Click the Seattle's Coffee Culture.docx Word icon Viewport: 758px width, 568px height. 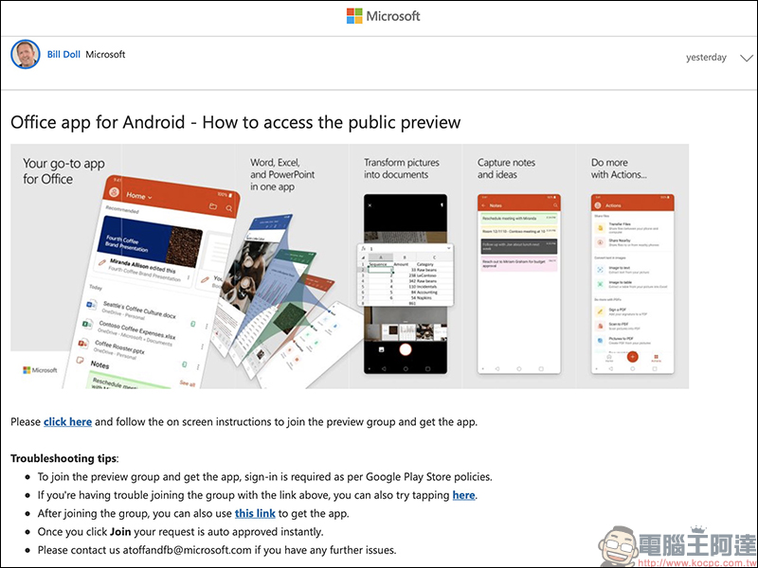tap(90, 305)
